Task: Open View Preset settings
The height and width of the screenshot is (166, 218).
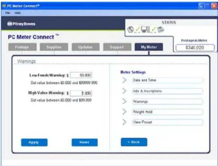Action: [x=167, y=122]
